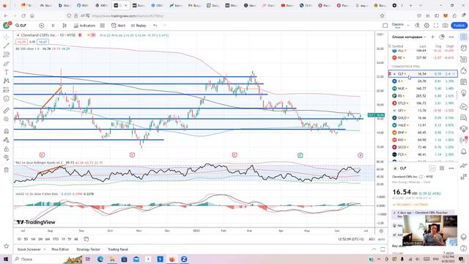This screenshot has width=469, height=264.
Task: Open quick search magnifier in top toolbar
Action: (x=417, y=26)
